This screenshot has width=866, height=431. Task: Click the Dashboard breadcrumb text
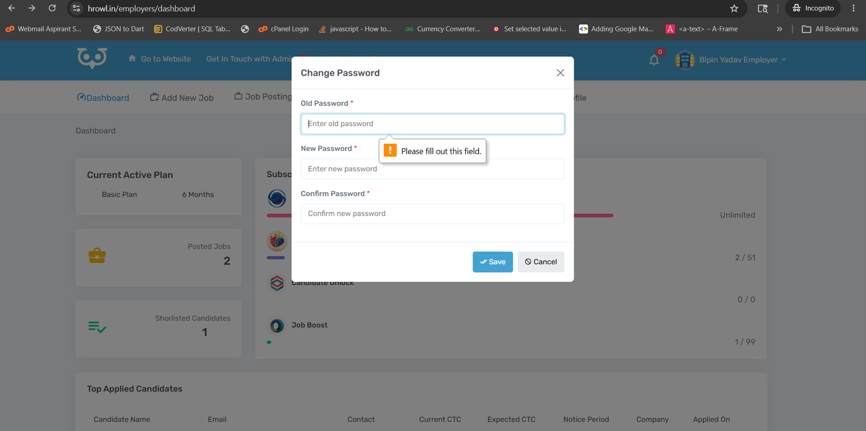[x=95, y=131]
